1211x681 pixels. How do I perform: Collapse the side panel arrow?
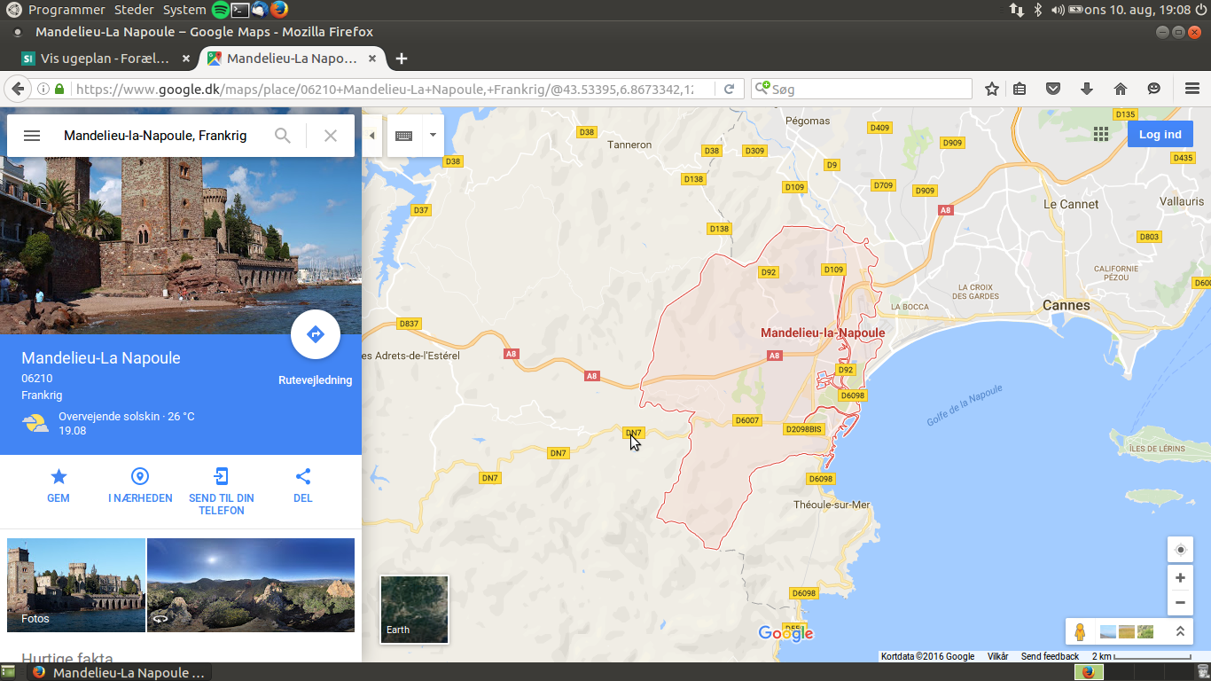pos(372,136)
